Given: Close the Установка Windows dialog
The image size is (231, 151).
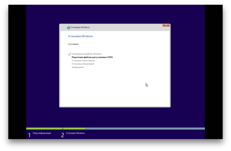Looking at the screenshot, I should (166, 25).
